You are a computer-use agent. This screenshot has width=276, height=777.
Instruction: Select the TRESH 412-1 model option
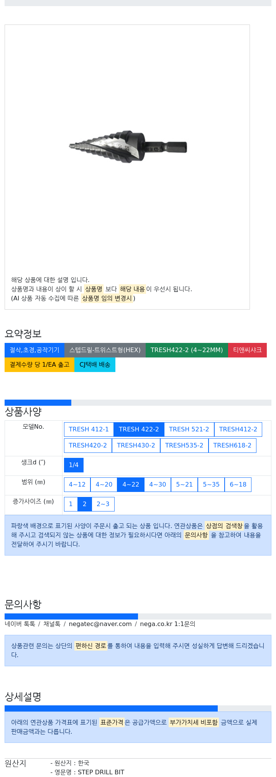(89, 429)
